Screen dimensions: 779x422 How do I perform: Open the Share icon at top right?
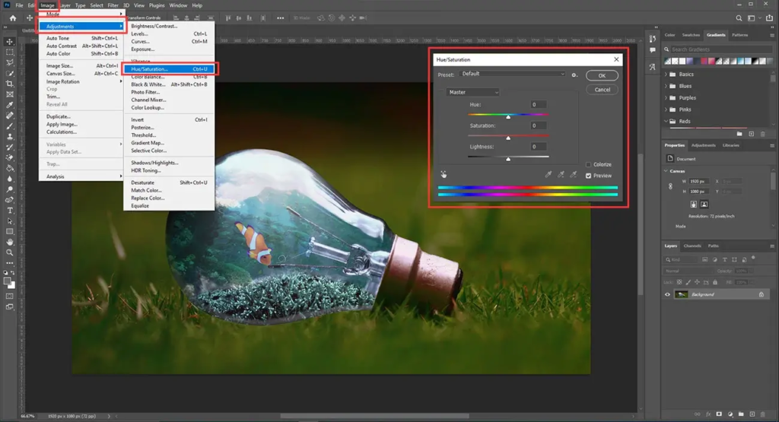770,18
